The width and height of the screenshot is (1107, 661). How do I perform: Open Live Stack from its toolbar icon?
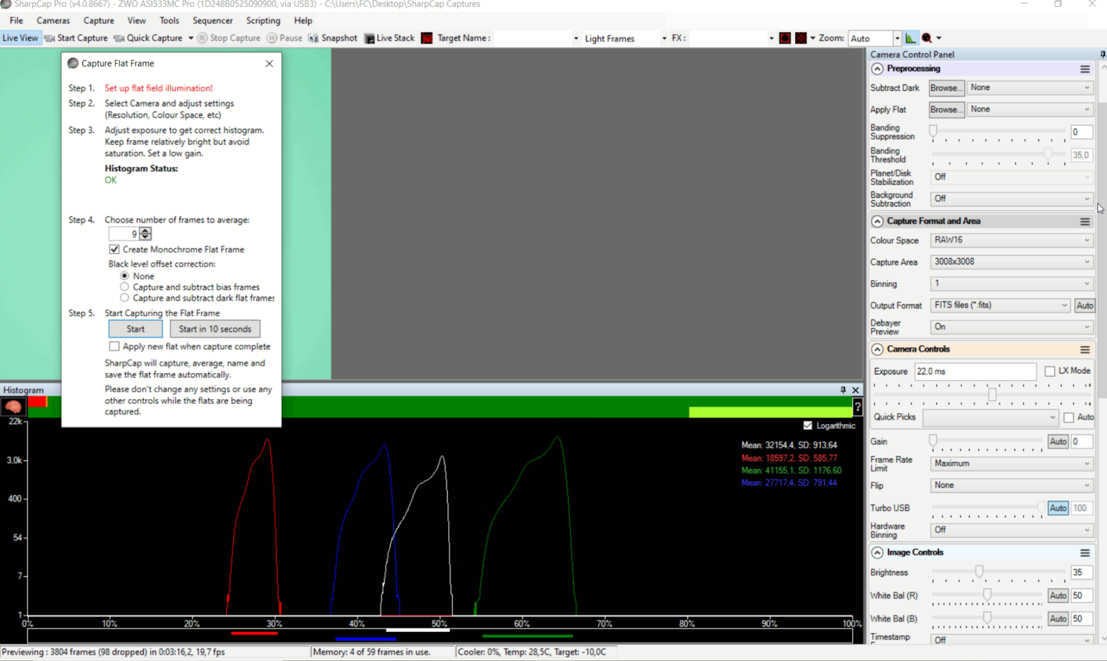click(369, 38)
